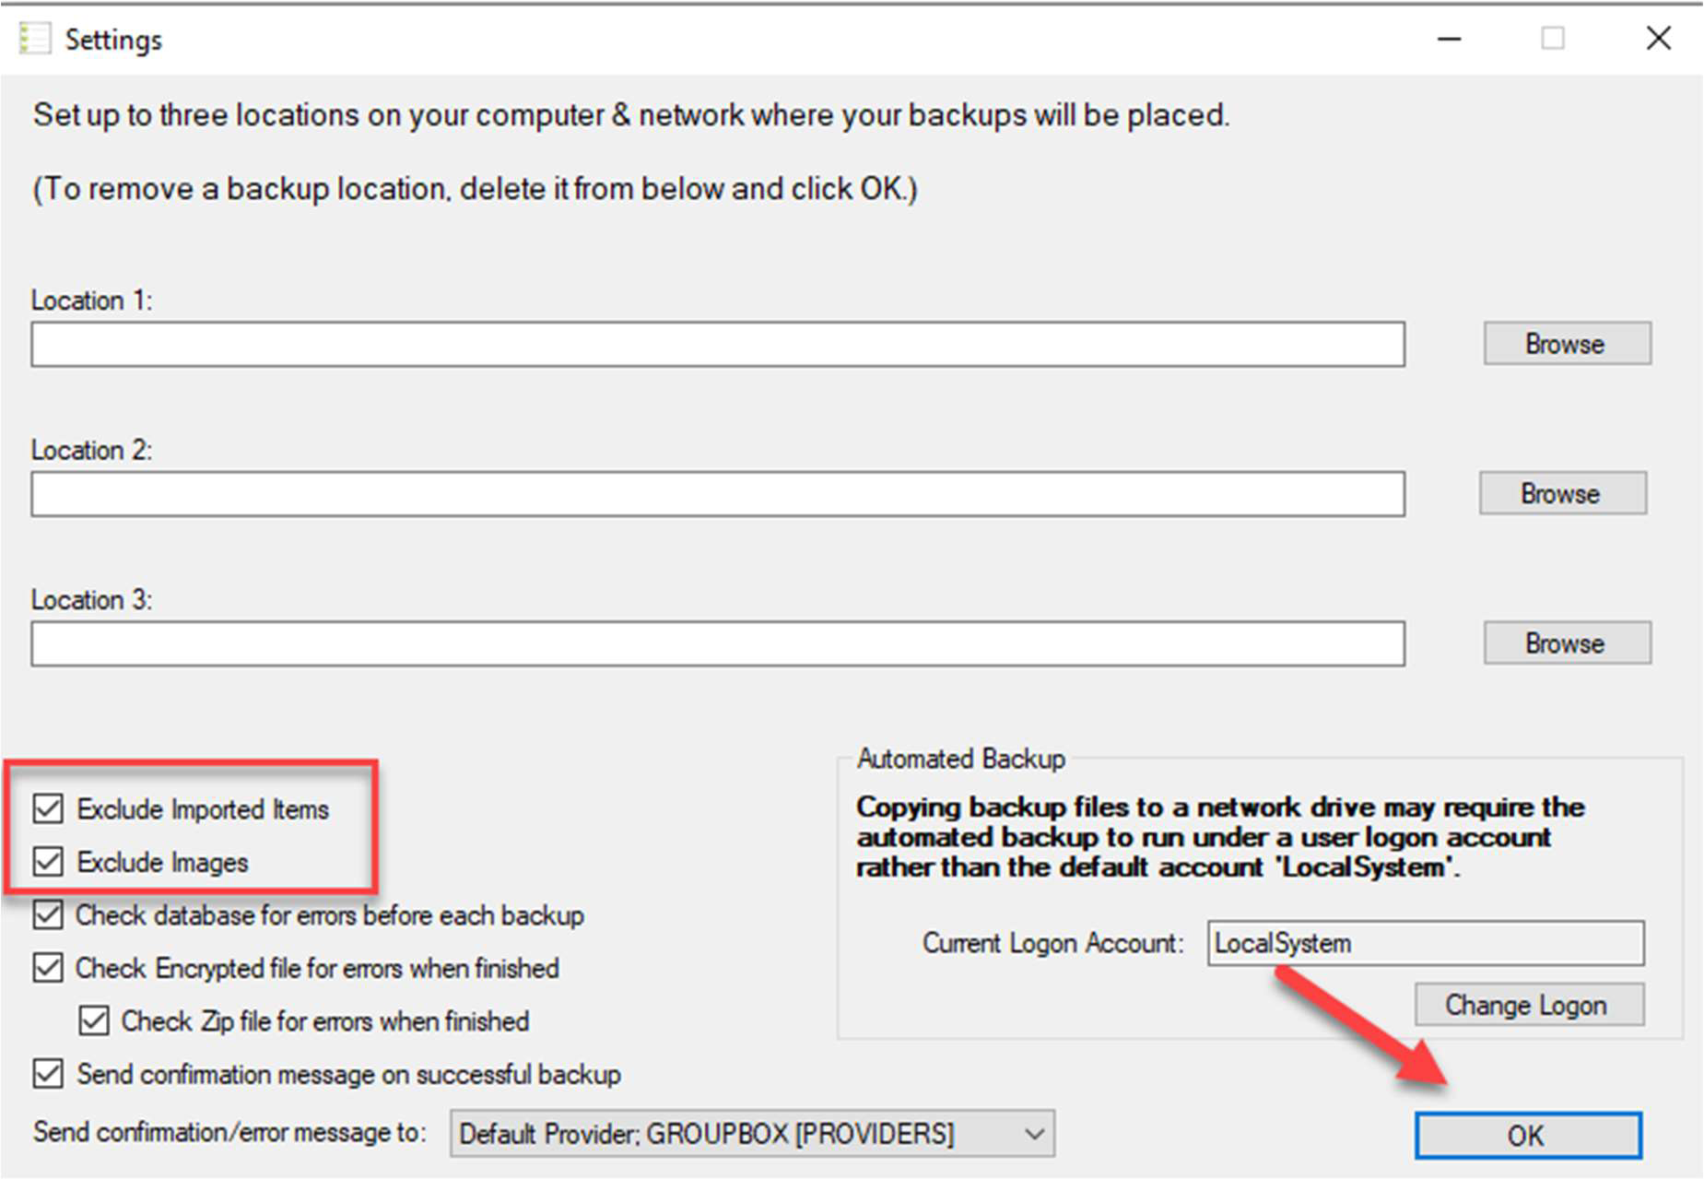
Task: Uncheck Check Zip file for errors
Action: click(94, 1021)
